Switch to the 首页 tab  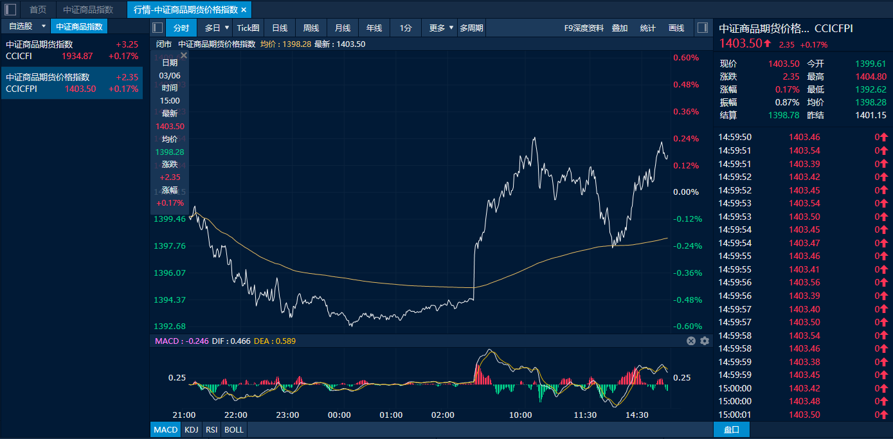pos(38,10)
